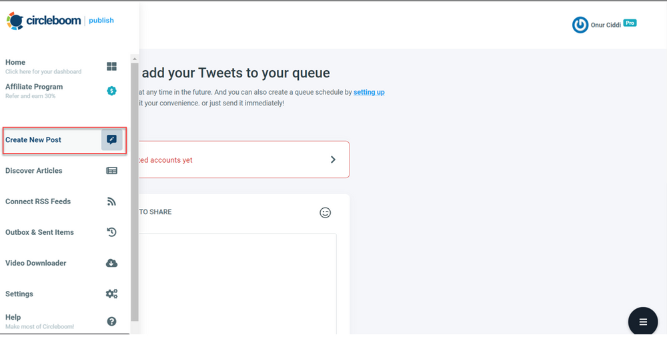Click the Affiliate Program badge icon
667x337 pixels.
click(111, 91)
